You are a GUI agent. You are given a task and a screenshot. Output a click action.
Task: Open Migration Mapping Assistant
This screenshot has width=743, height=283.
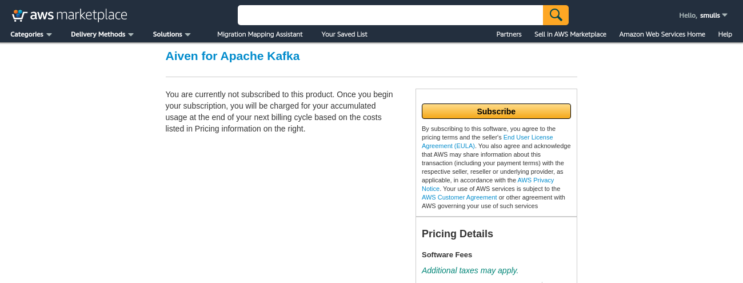pyautogui.click(x=260, y=34)
